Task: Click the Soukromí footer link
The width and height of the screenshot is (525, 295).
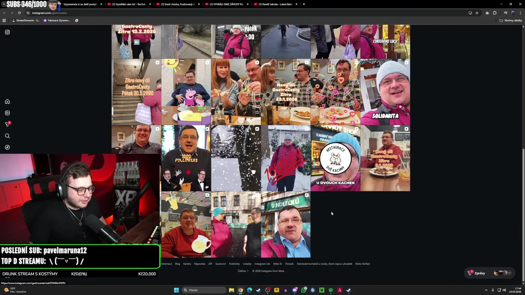Action: [x=221, y=264]
